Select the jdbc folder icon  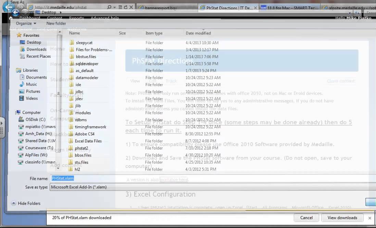[71, 91]
